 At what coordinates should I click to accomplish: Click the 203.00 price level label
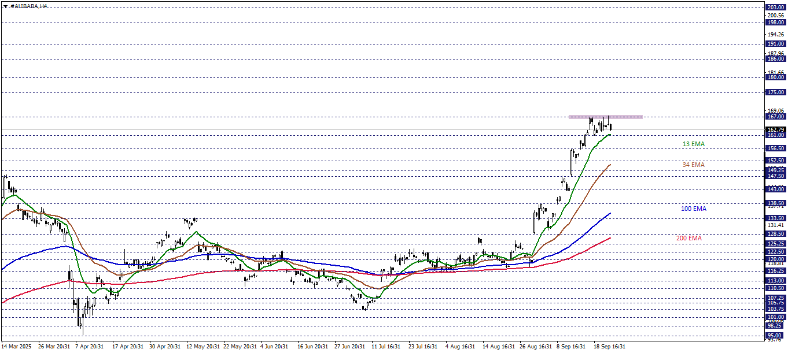(x=775, y=7)
